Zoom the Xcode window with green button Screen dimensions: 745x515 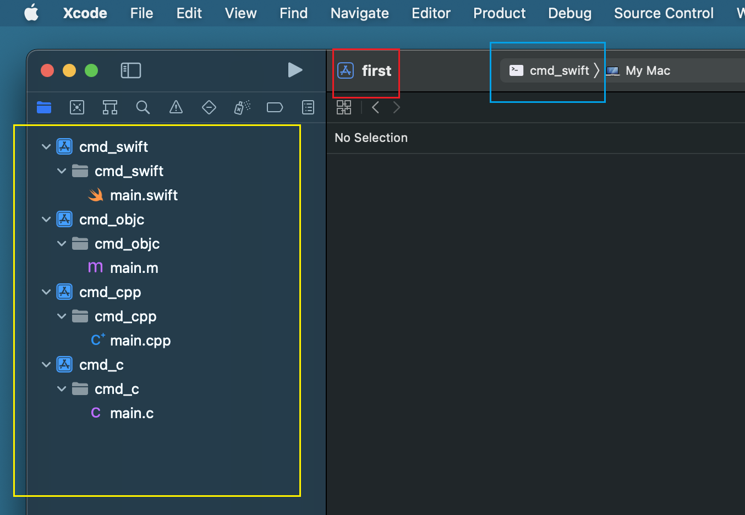click(x=91, y=70)
